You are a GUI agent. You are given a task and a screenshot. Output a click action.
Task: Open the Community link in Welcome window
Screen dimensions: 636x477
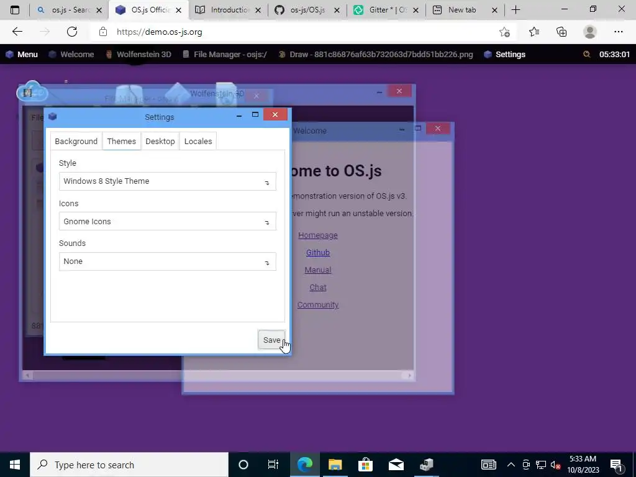click(318, 305)
